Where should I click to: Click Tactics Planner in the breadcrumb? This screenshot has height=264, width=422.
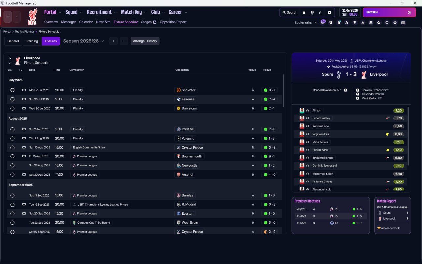coord(24,32)
